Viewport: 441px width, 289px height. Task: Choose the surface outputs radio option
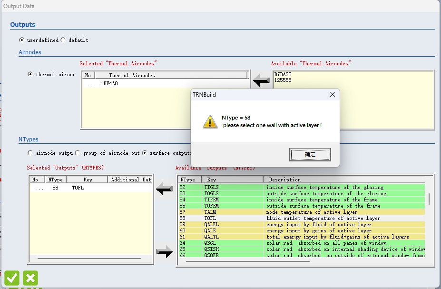[144, 153]
